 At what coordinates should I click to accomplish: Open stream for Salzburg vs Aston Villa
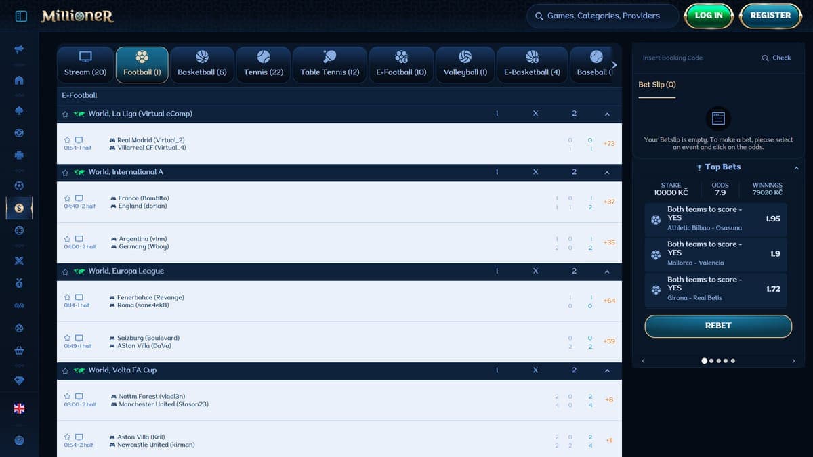point(79,338)
